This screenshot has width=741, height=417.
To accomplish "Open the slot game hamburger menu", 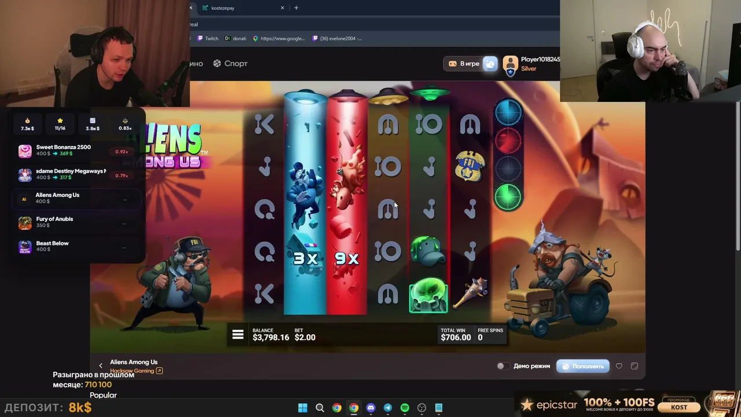I will point(237,335).
